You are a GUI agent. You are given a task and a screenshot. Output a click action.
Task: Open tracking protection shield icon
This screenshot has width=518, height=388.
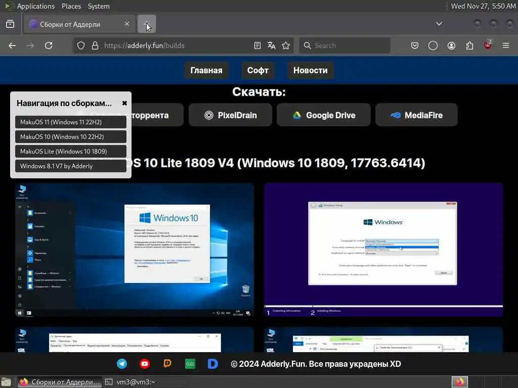(81, 45)
